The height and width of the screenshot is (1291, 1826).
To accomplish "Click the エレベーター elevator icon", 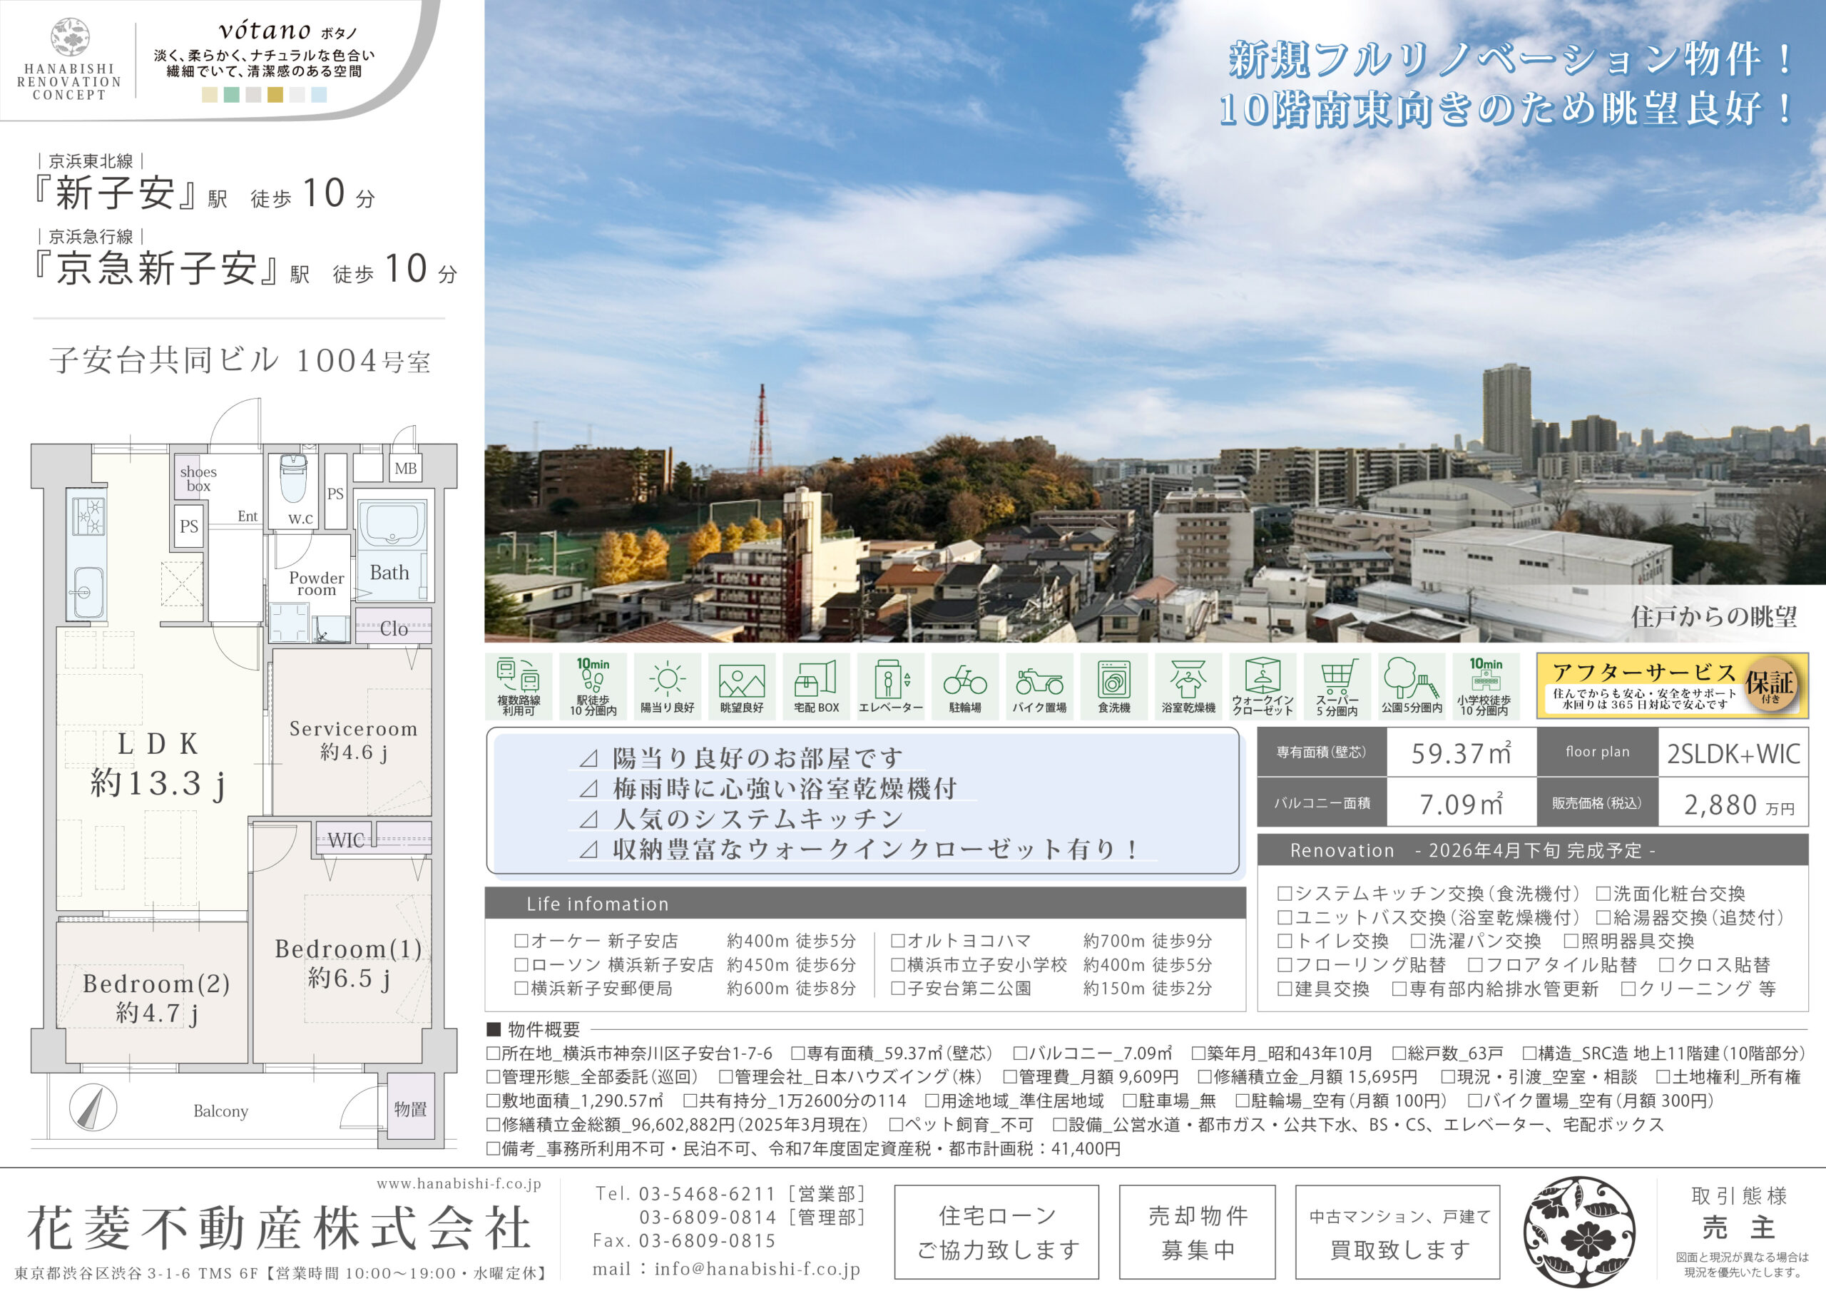I will coord(890,678).
